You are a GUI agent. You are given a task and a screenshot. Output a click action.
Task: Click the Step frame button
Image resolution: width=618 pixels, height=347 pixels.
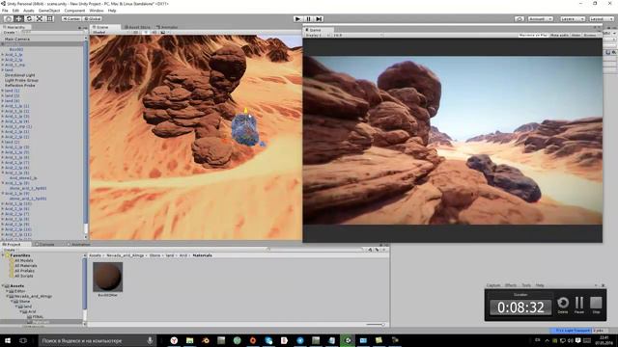tap(319, 19)
